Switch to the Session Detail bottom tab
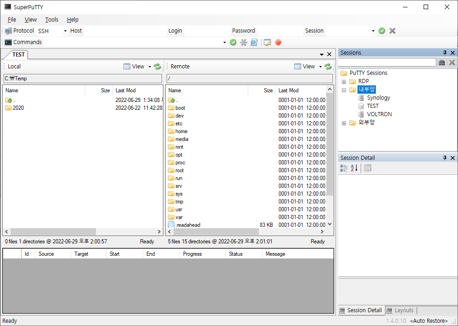The width and height of the screenshot is (458, 326). [361, 310]
